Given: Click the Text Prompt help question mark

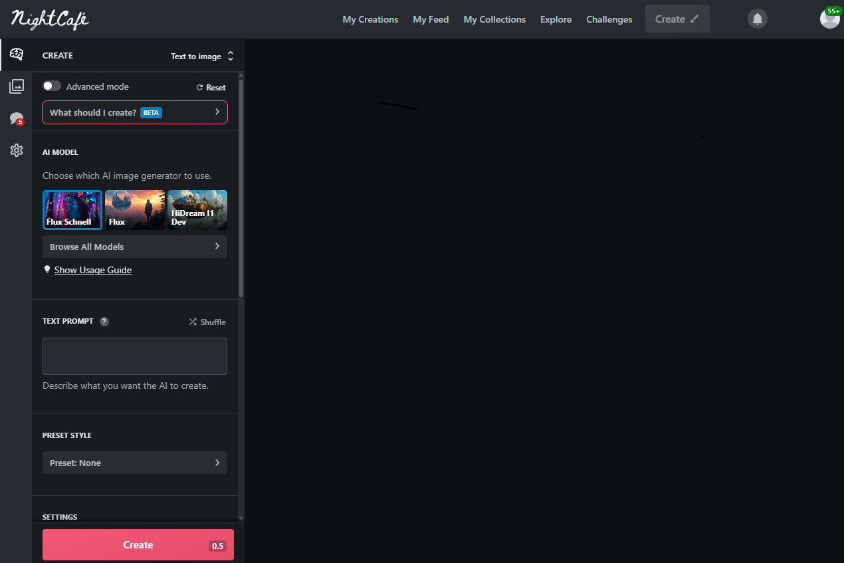Looking at the screenshot, I should [104, 322].
